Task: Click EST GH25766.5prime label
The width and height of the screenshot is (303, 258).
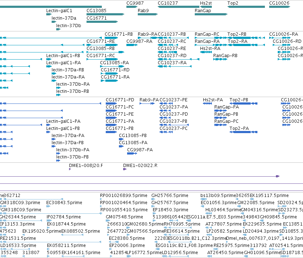Action: [x=170, y=196]
